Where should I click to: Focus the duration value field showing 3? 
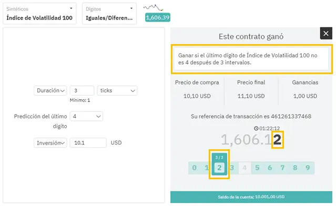coord(82,90)
